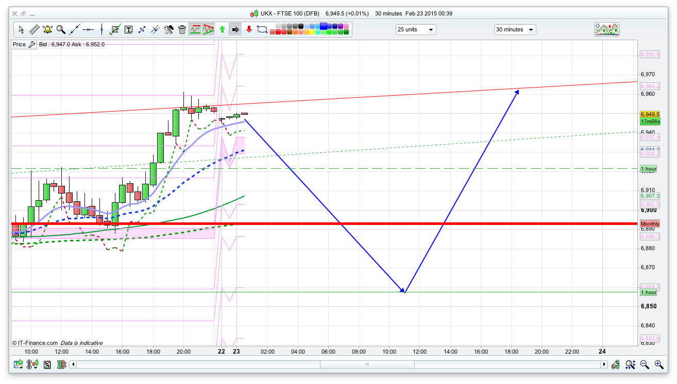
Task: Click the trash can delete icon
Action: [x=182, y=29]
